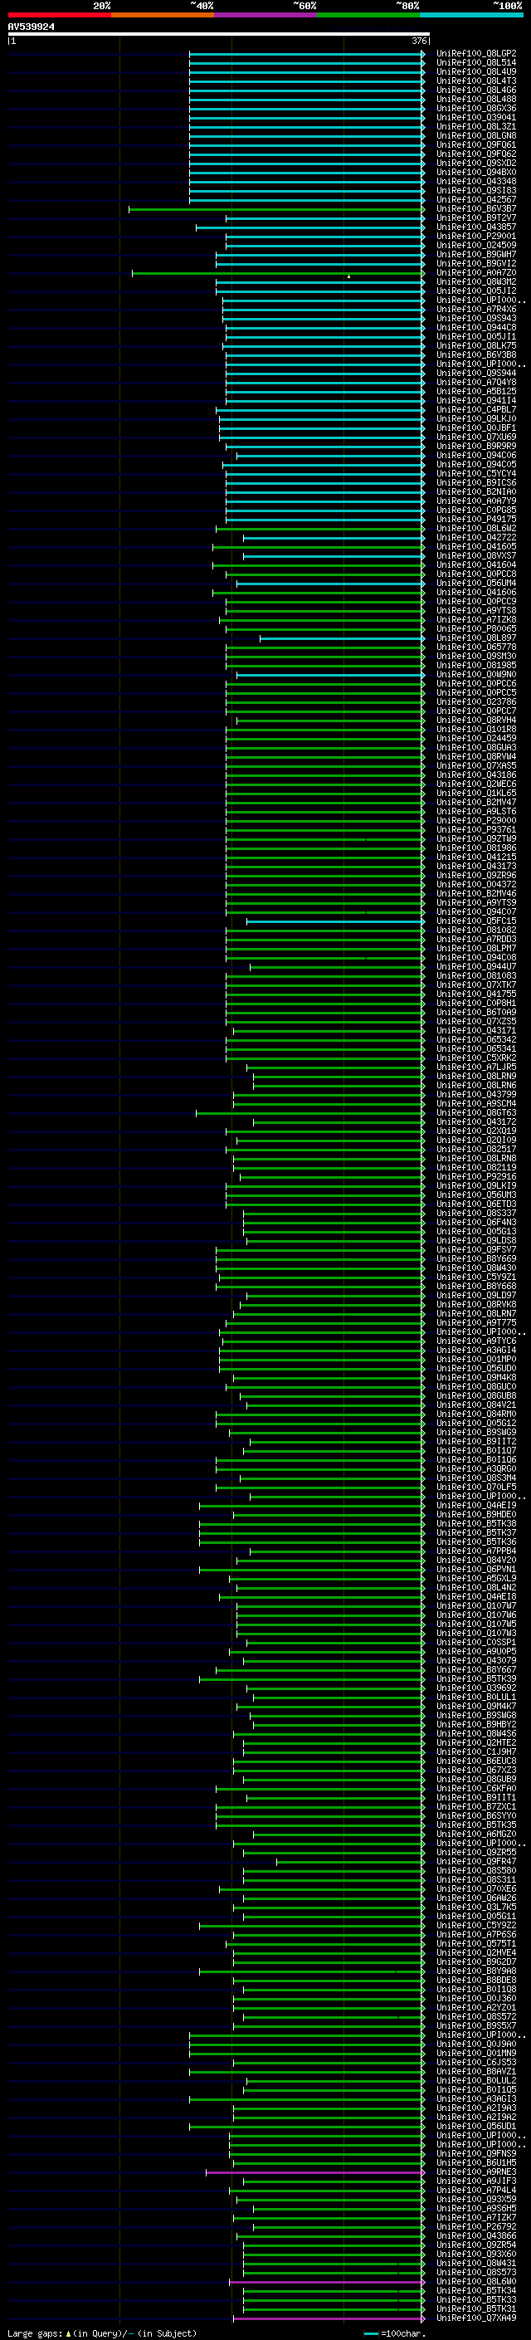
Task: Click the cyan ~100% identity legend segment
Action: [x=471, y=15]
